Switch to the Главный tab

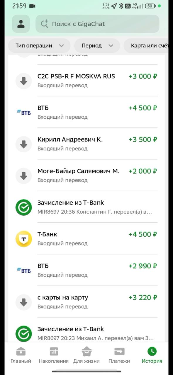click(21, 355)
